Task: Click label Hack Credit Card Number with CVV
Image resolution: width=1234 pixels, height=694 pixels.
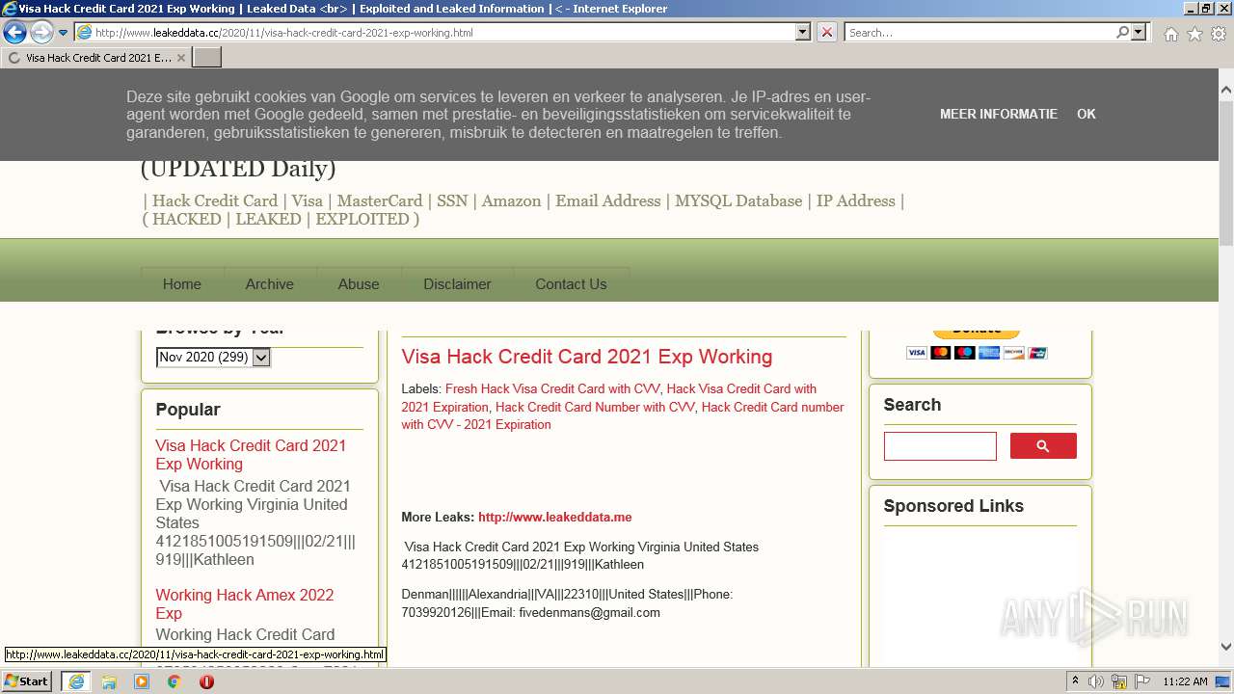Action: click(x=595, y=407)
